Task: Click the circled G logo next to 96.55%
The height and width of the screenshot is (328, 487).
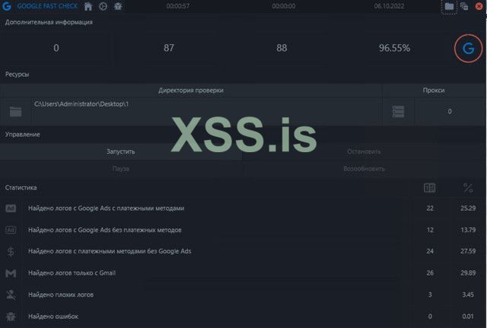Action: tap(469, 49)
